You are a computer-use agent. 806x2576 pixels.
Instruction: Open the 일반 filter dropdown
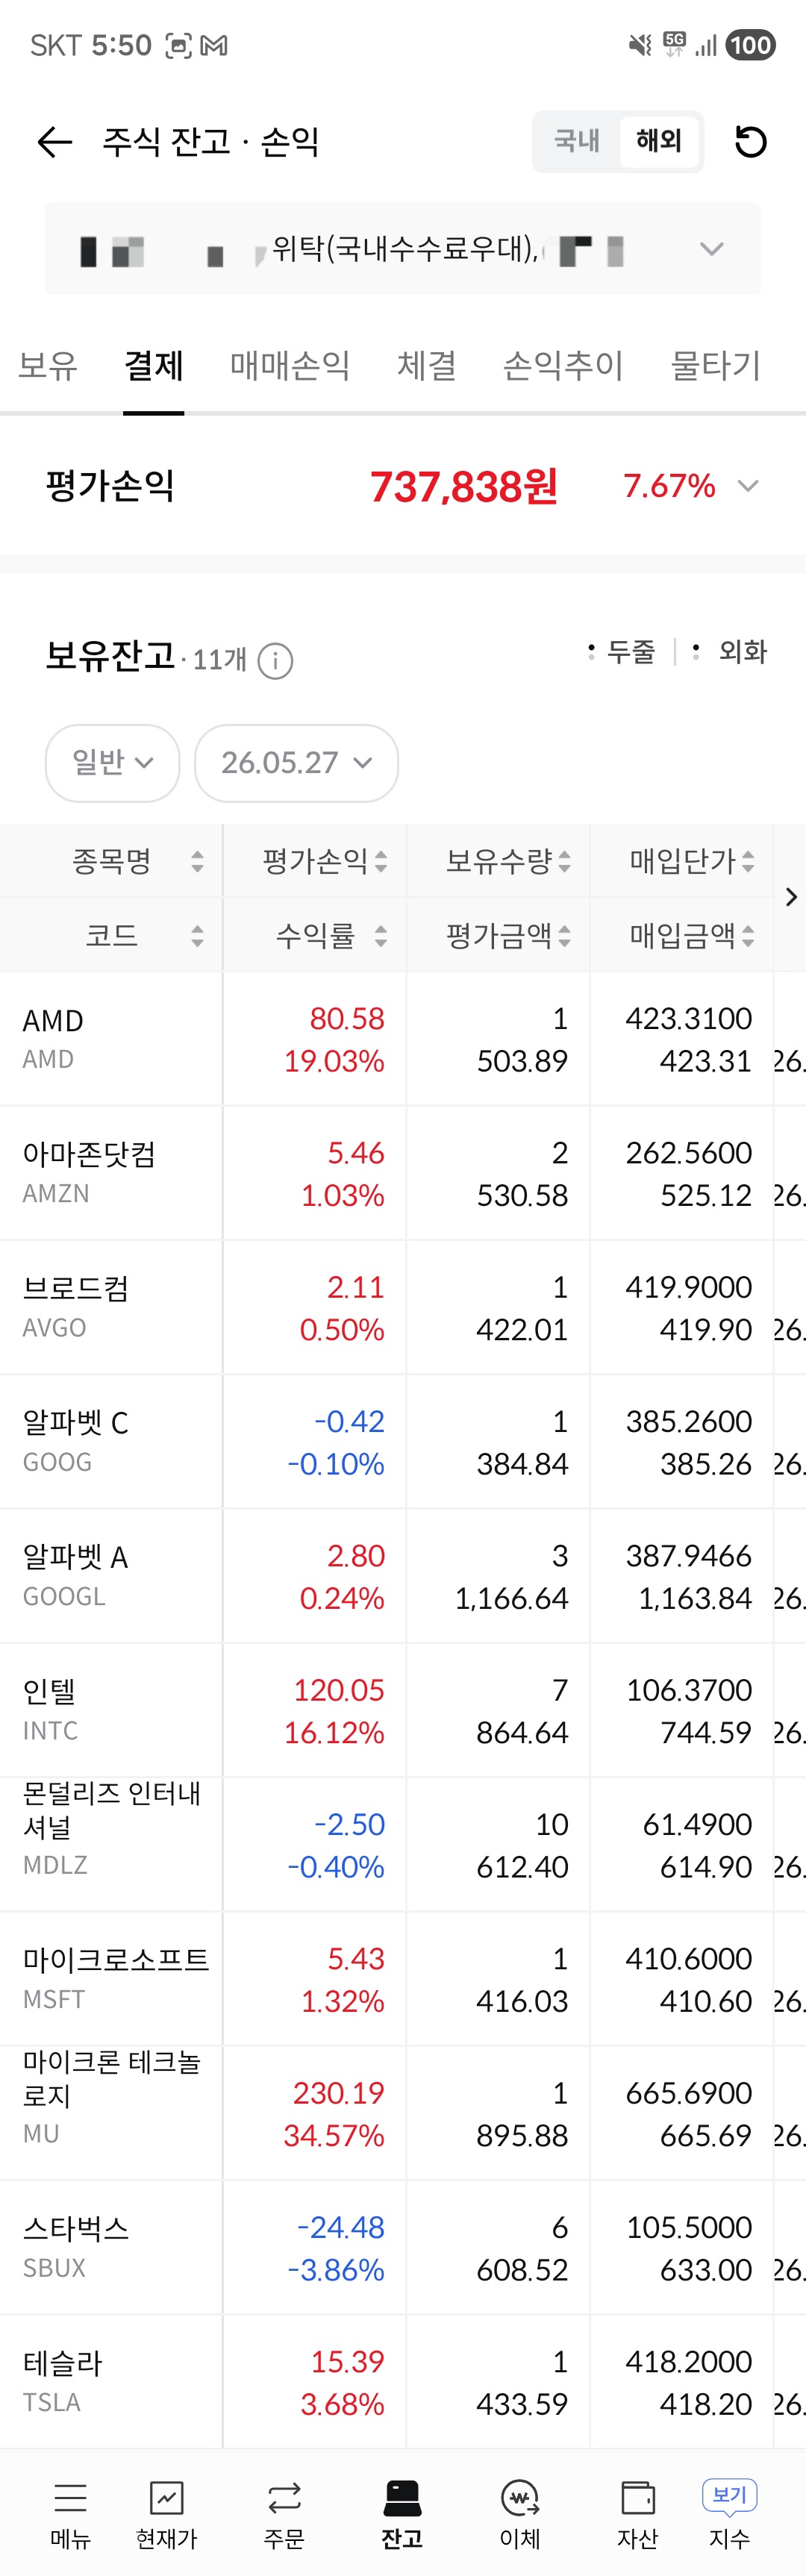112,763
